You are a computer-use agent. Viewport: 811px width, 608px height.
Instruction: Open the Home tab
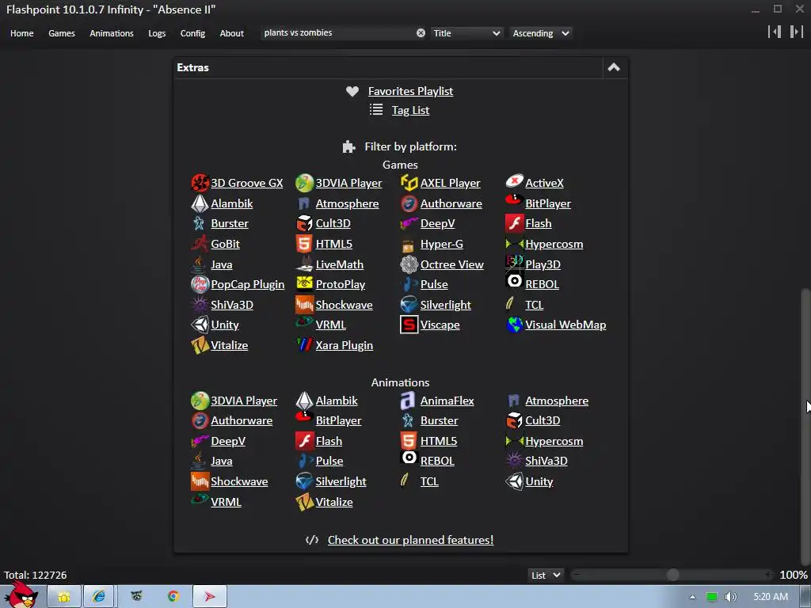tap(21, 33)
